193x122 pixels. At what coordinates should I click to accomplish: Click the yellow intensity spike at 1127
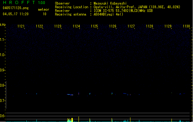[130, 120]
